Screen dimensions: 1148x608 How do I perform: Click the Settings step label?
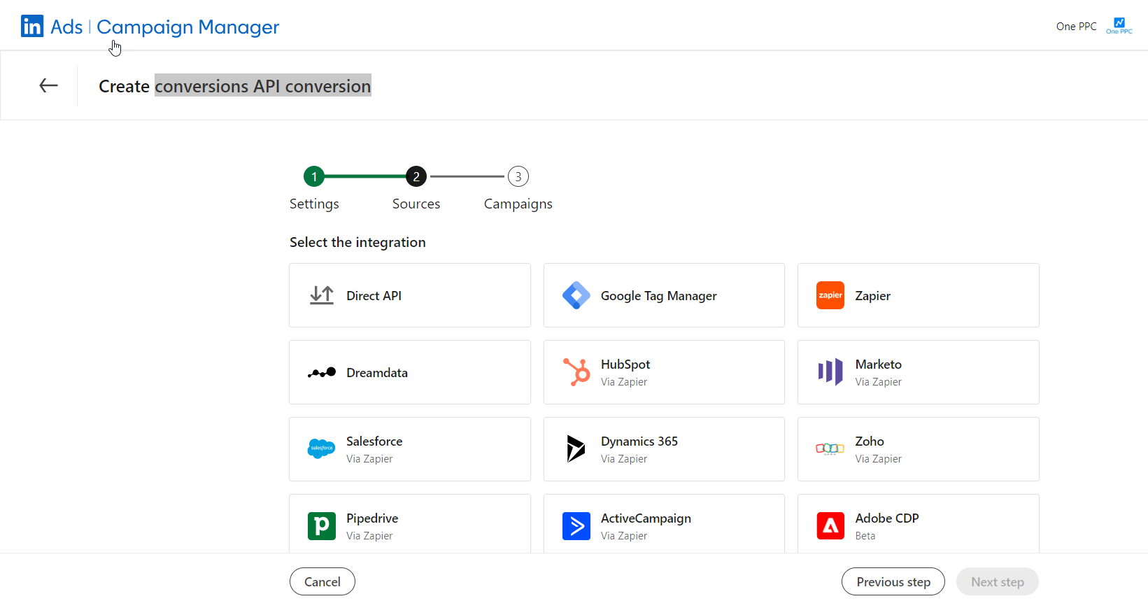[314, 204]
